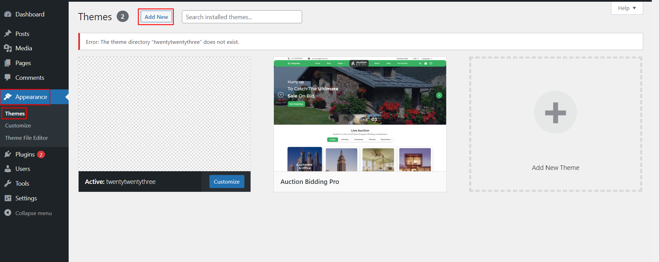Click the Tools wrench icon
659x262 pixels.
click(x=8, y=184)
